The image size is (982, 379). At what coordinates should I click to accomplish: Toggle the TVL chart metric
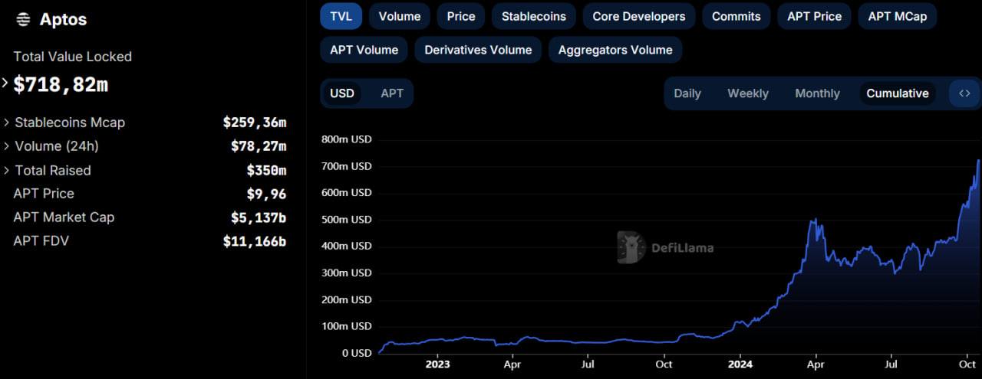(341, 16)
